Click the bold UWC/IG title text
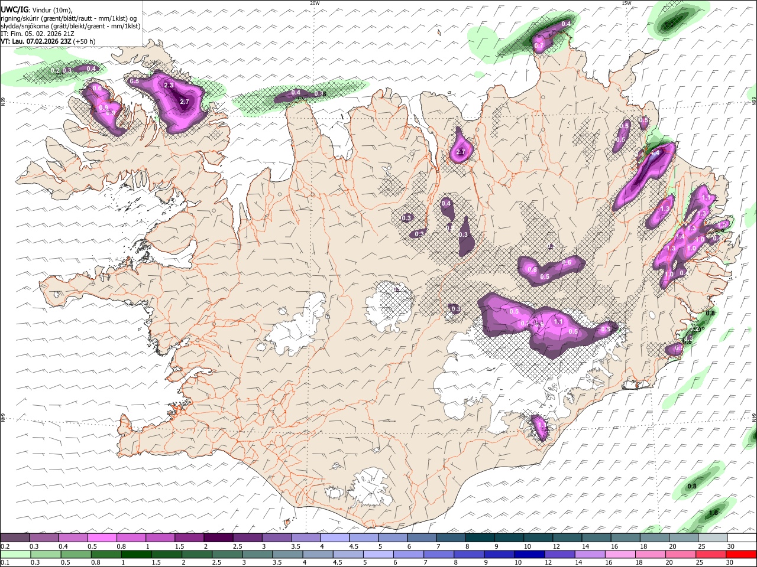 [14, 9]
